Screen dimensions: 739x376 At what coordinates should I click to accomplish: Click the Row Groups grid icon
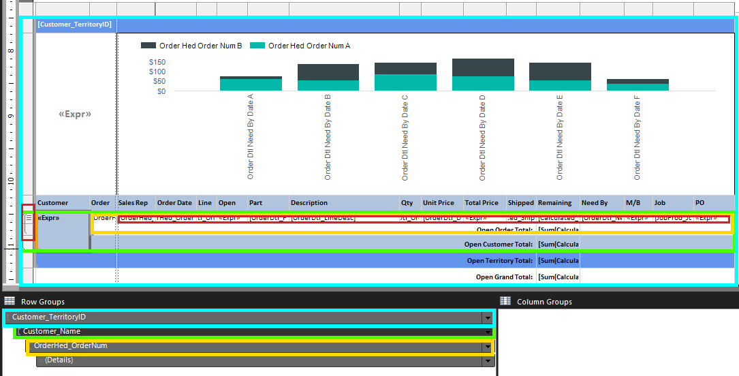[x=9, y=301]
